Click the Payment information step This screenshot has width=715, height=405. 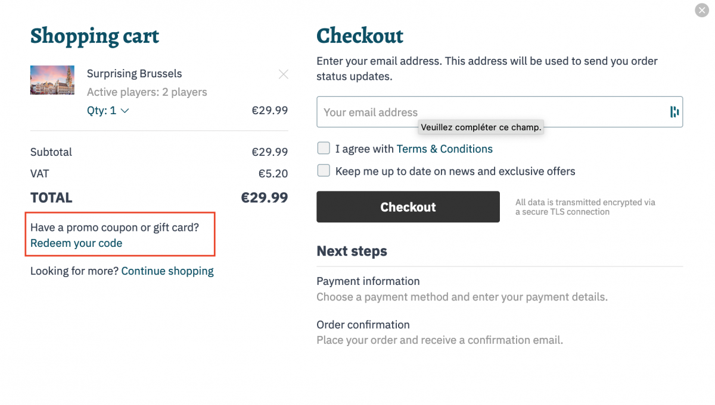368,281
